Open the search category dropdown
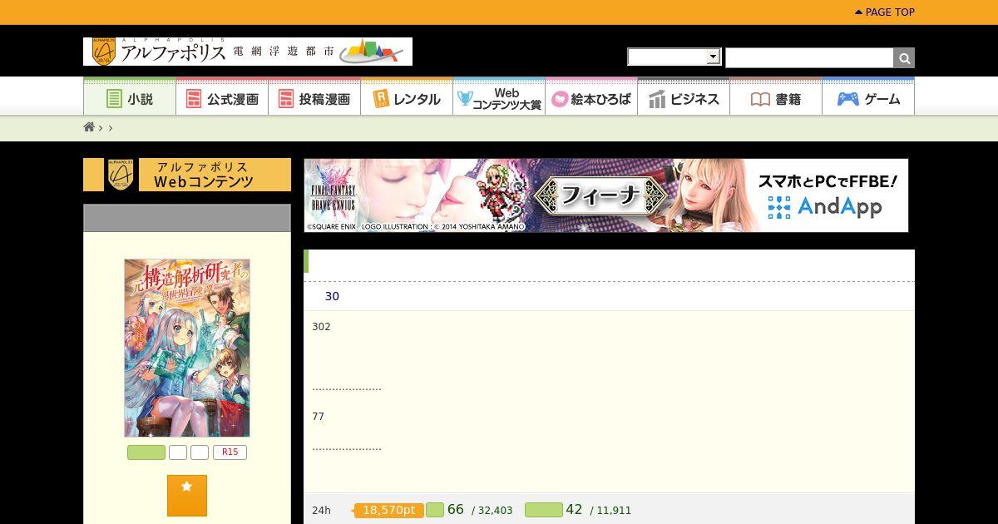 (674, 57)
